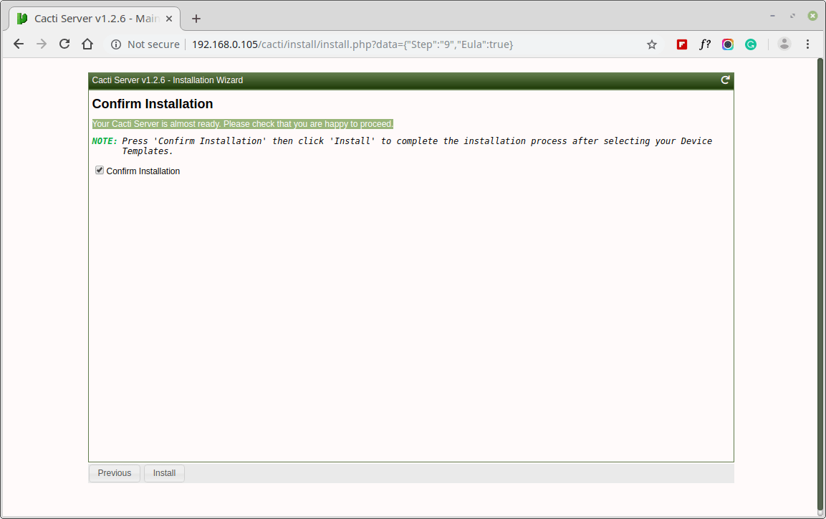Open the Grammarly extension icon
826x519 pixels.
coord(751,44)
